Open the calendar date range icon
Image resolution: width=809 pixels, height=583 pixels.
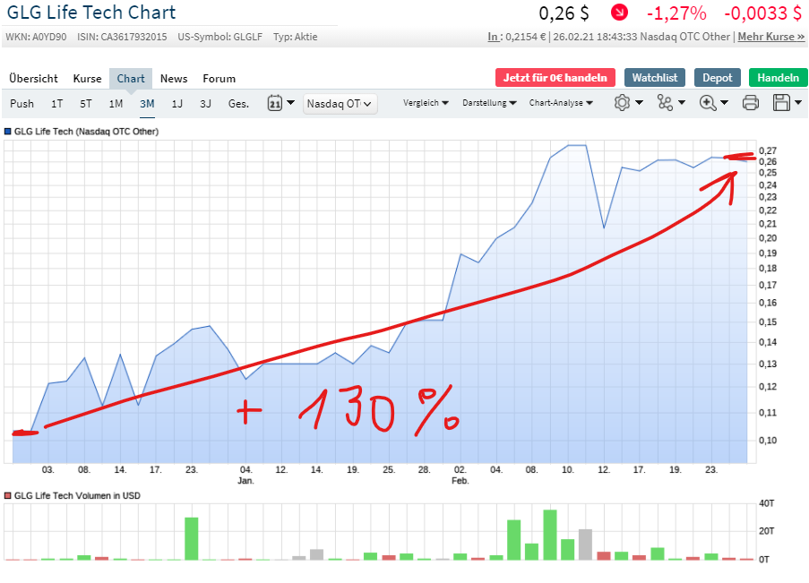(274, 103)
